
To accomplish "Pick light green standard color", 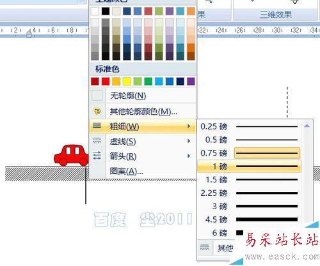I will (x=138, y=81).
